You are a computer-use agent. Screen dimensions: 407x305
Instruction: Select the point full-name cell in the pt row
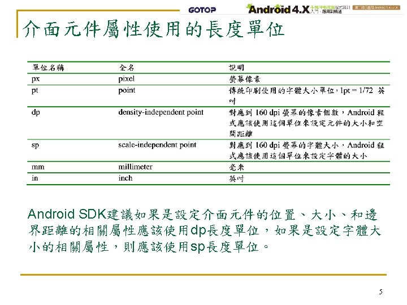(x=127, y=90)
